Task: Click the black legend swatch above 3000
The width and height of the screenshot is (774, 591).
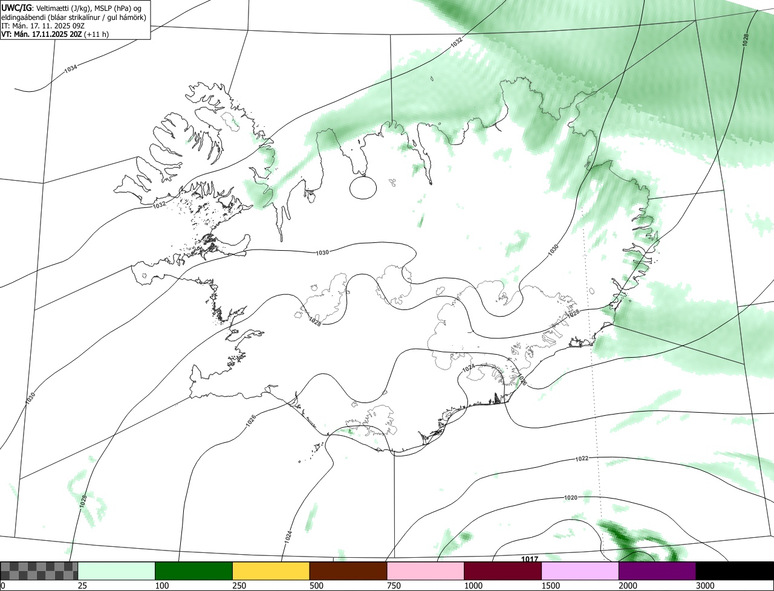Action: click(735, 571)
